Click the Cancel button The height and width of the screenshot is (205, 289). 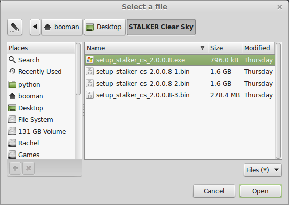(214, 191)
